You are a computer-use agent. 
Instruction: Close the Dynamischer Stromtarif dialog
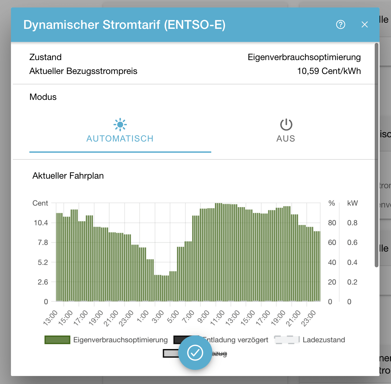point(365,25)
